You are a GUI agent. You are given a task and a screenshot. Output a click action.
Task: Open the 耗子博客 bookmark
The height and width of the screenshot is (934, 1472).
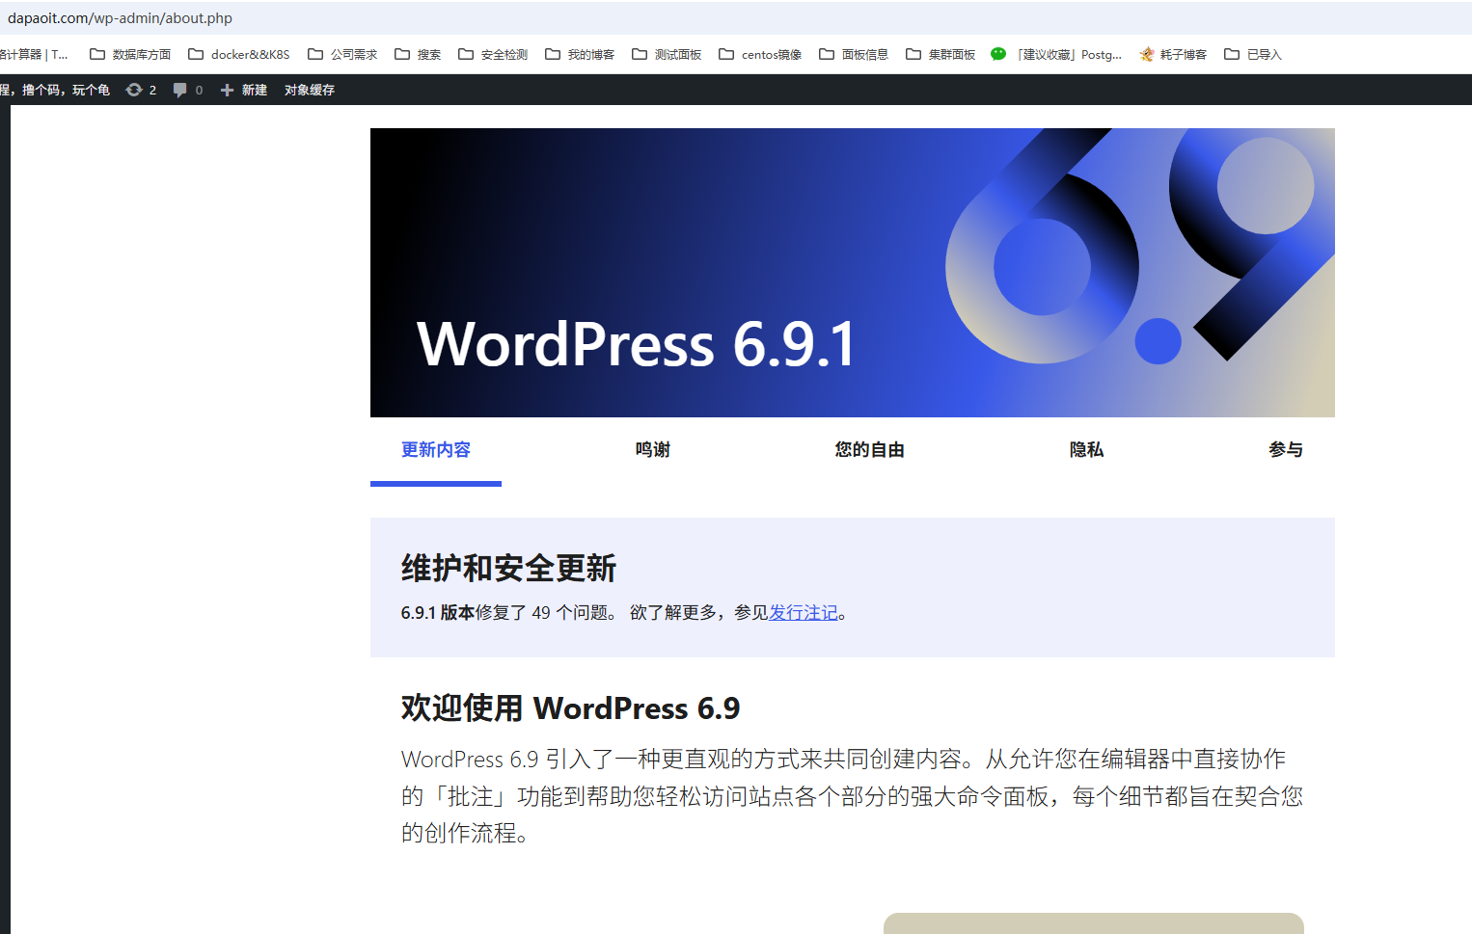(1173, 55)
